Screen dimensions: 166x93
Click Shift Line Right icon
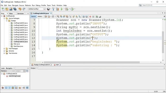coord(86,17)
